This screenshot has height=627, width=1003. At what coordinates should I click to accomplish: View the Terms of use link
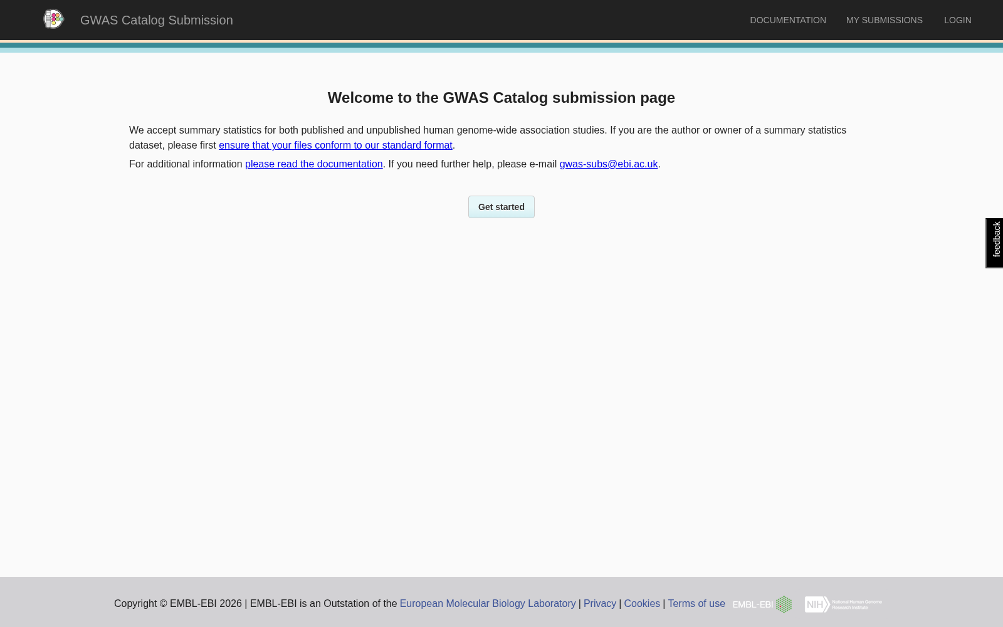tap(696, 604)
